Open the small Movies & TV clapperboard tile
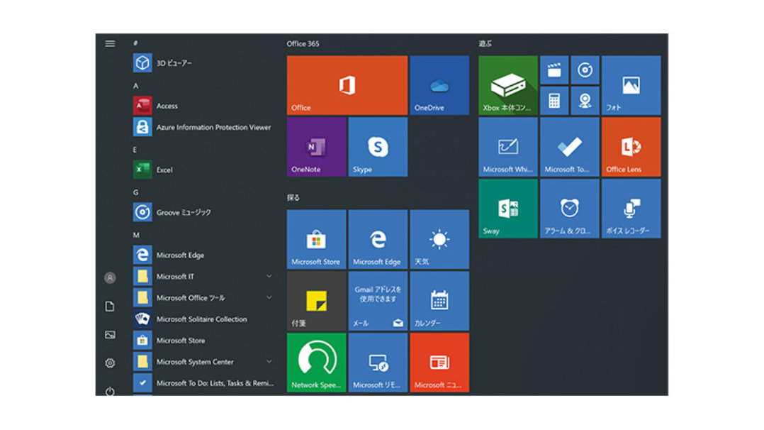This screenshot has height=430, width=764. tap(554, 70)
